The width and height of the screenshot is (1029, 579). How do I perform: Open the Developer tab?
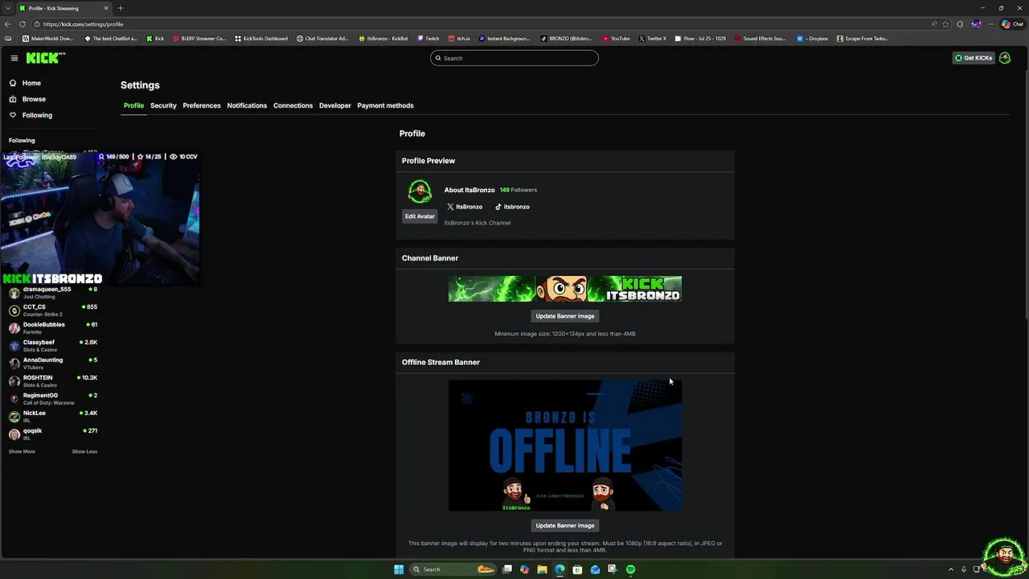[335, 105]
